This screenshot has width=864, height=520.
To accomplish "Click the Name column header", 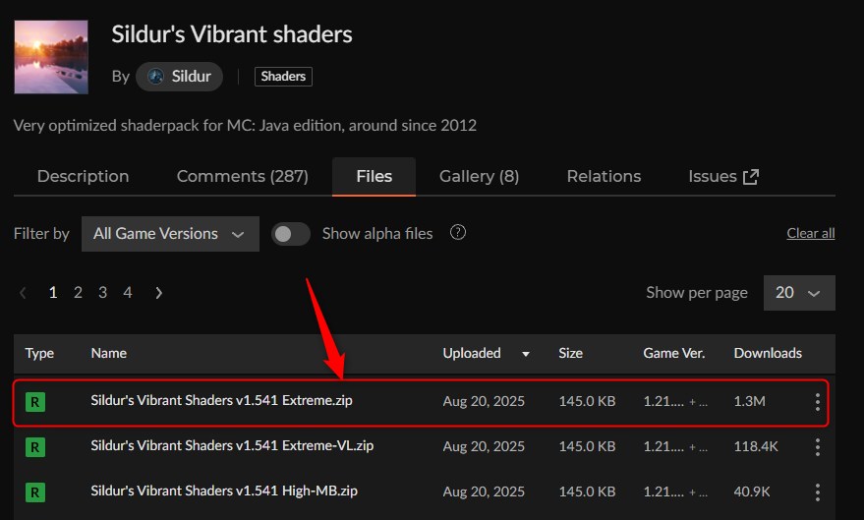I will (x=108, y=353).
